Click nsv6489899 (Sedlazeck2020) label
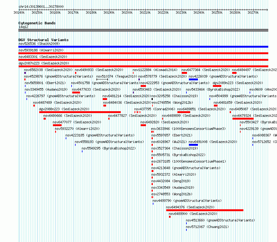Viewport: 277px width, 242px height. pyautogui.click(x=186, y=116)
